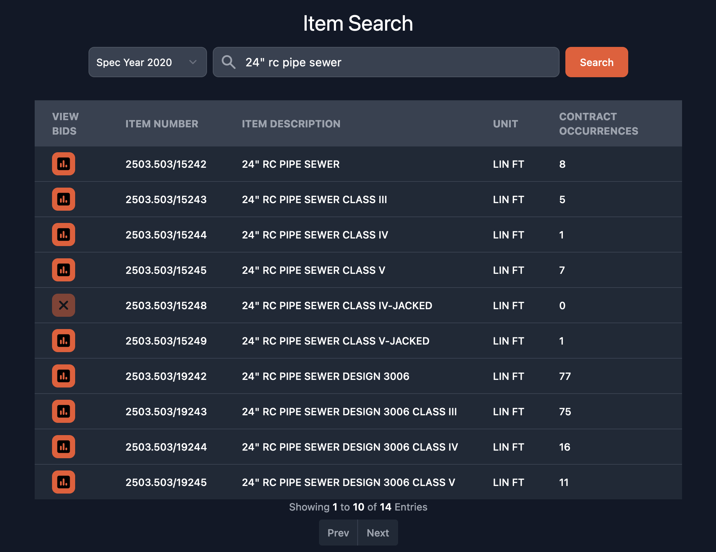Open the Spec Year 2020 dropdown
This screenshot has width=716, height=552.
click(147, 62)
